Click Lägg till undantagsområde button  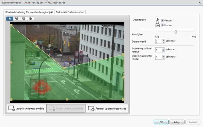26,109
